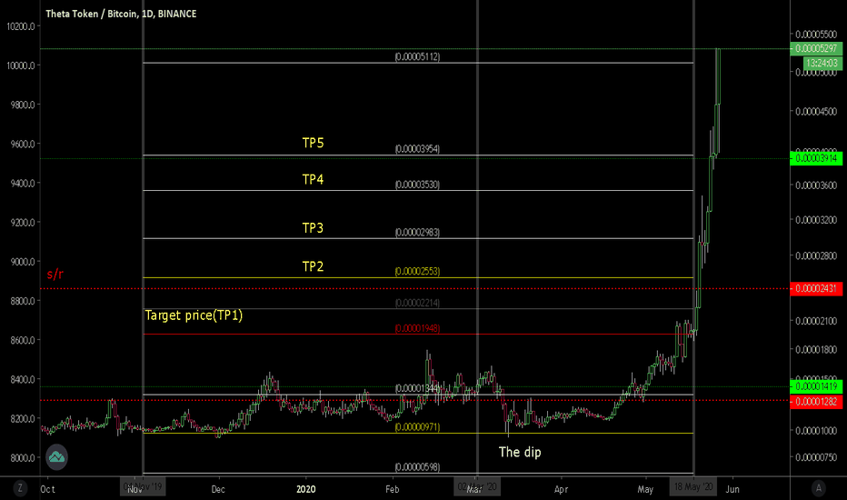Click the 01 Nov '19 date marker
The width and height of the screenshot is (847, 500).
click(143, 487)
